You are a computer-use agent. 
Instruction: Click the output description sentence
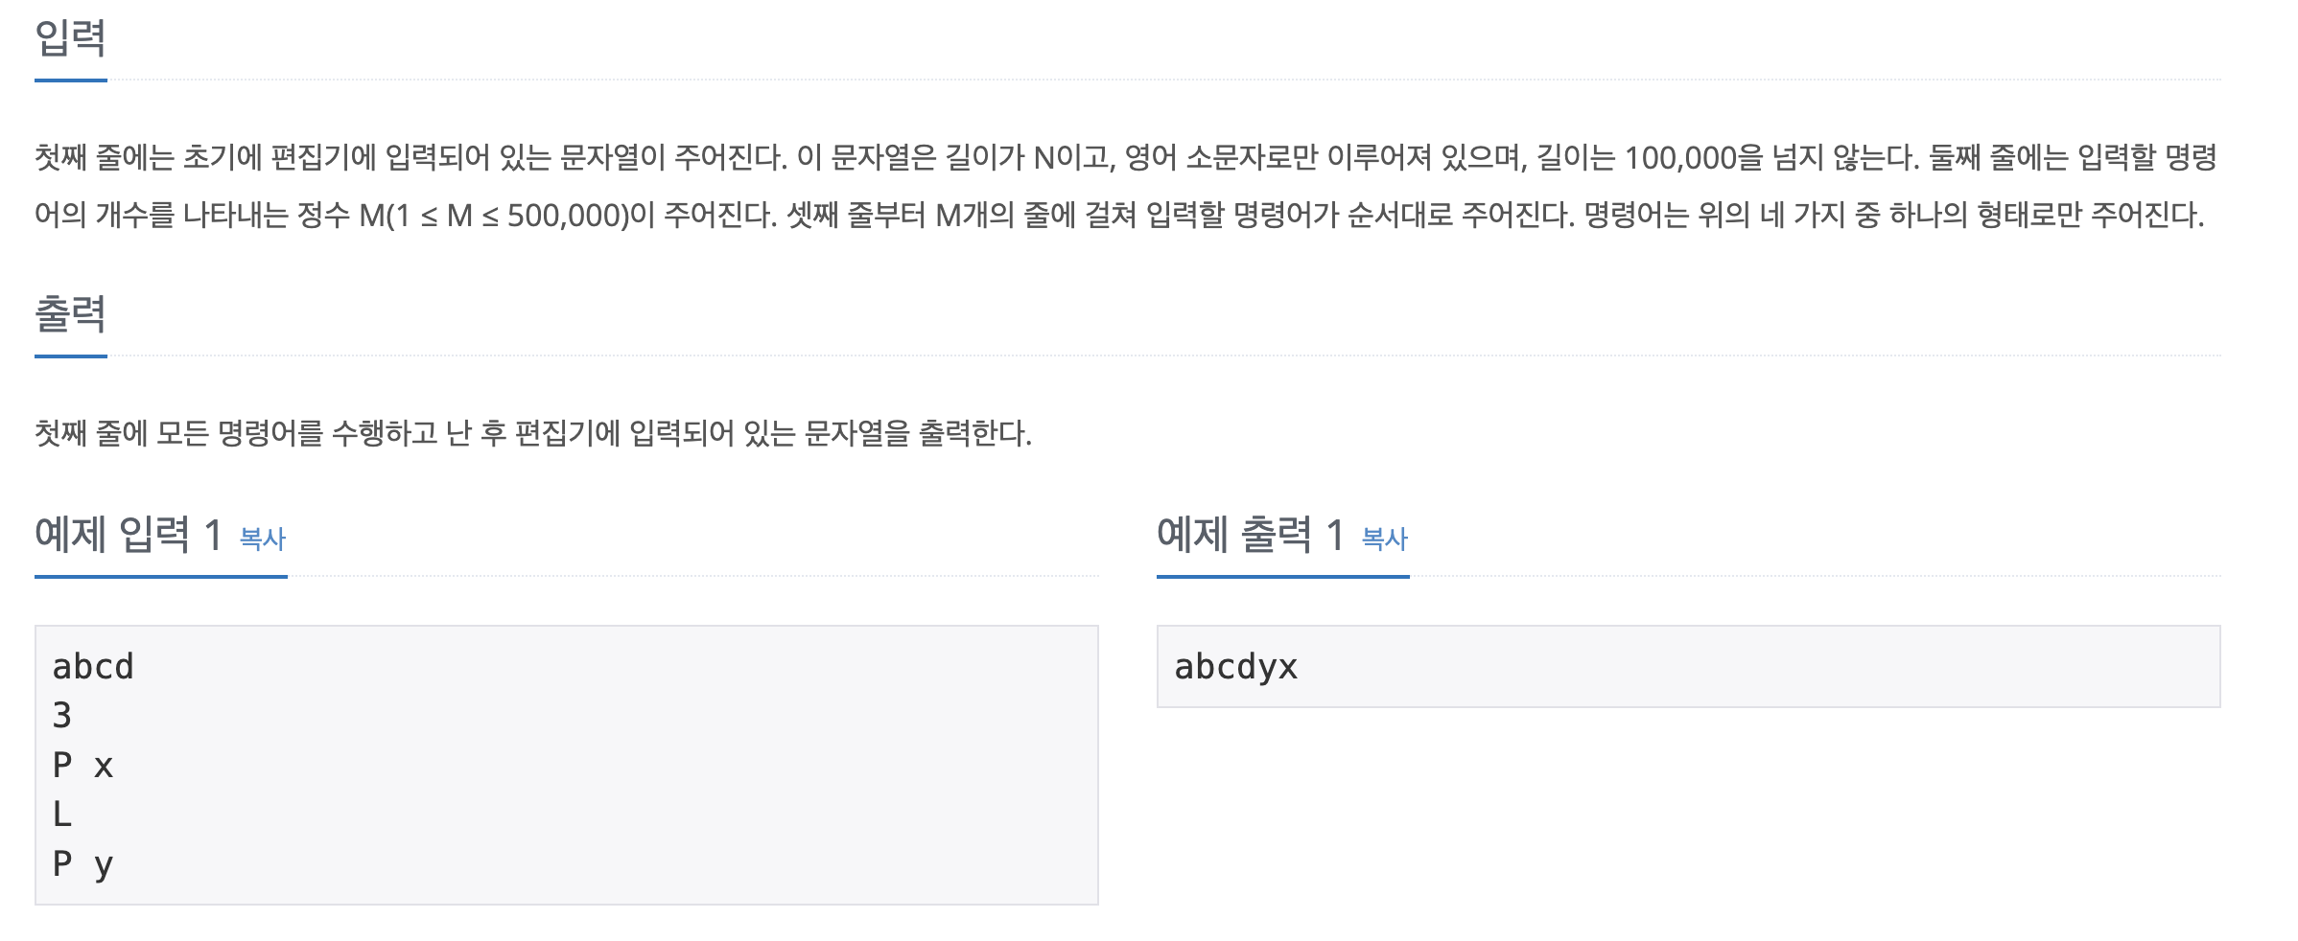tap(533, 433)
